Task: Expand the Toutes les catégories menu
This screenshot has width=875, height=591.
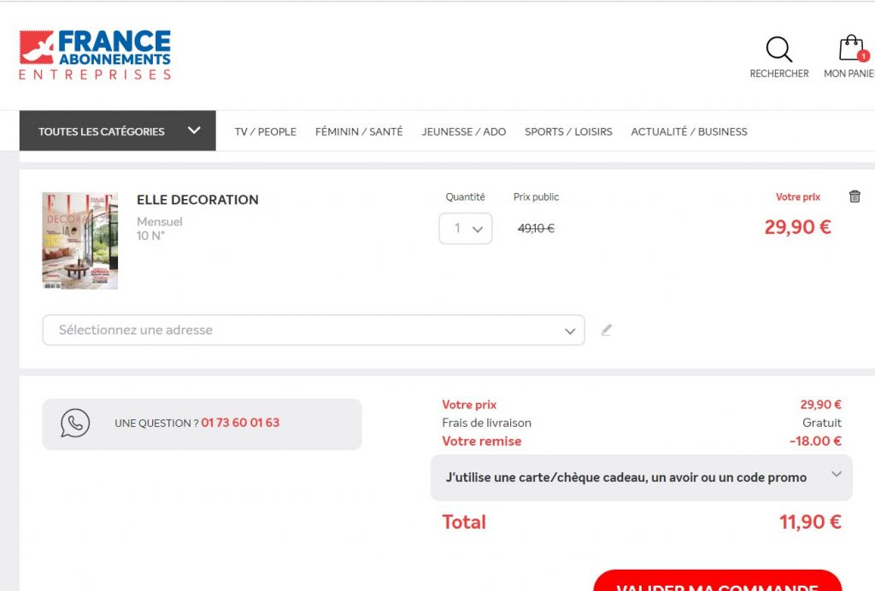Action: [x=118, y=132]
